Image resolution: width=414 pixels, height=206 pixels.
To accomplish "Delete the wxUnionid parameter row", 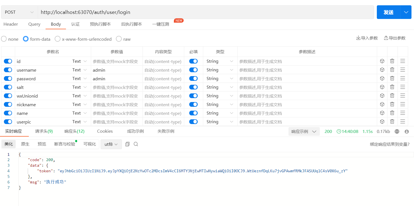I will point(392,96).
